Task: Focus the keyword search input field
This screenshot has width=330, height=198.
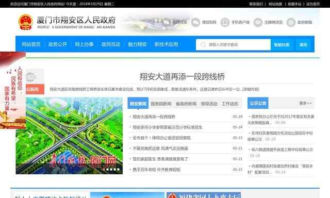Action: coord(233,45)
